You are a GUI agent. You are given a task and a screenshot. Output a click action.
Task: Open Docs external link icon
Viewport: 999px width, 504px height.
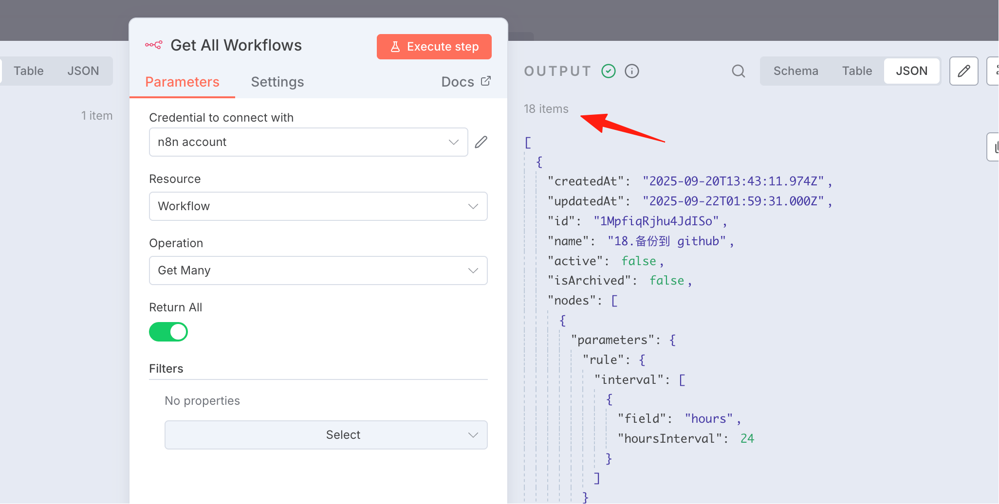[x=486, y=81]
